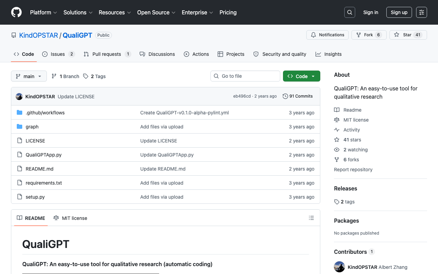
Task: Open the setup.py file
Action: point(35,197)
